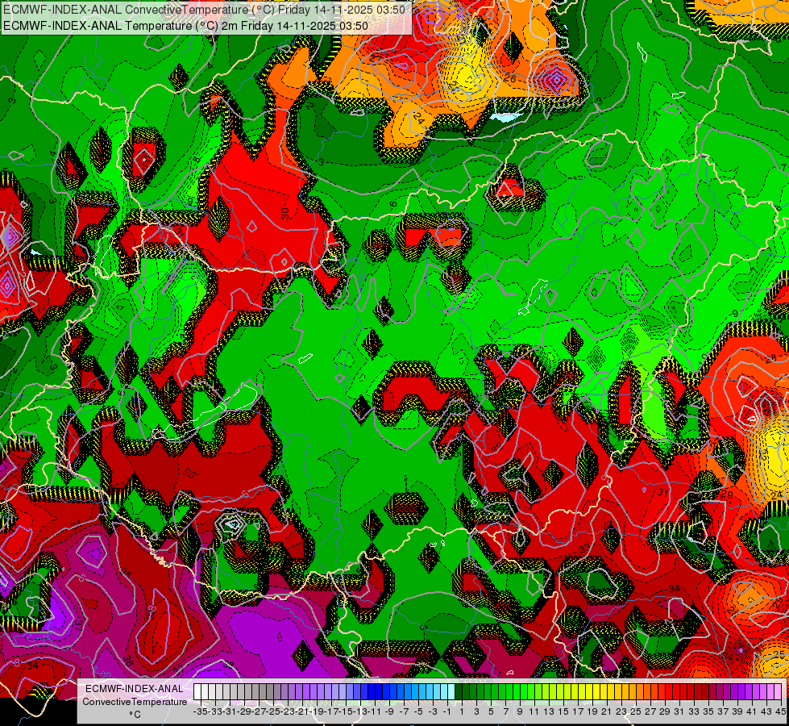Click the ECMWF-INDEX-ANAL label in the legend
Screen dimensions: 789x726
(x=135, y=689)
